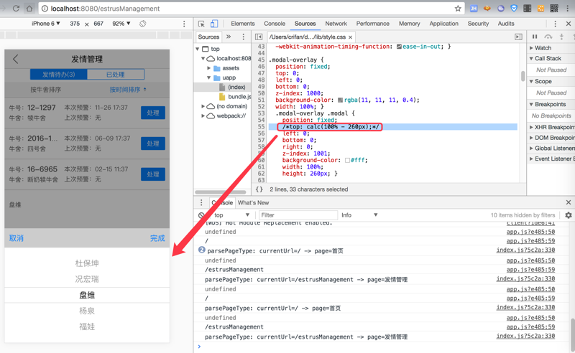Open console settings gear
575x353 pixels.
(568, 215)
